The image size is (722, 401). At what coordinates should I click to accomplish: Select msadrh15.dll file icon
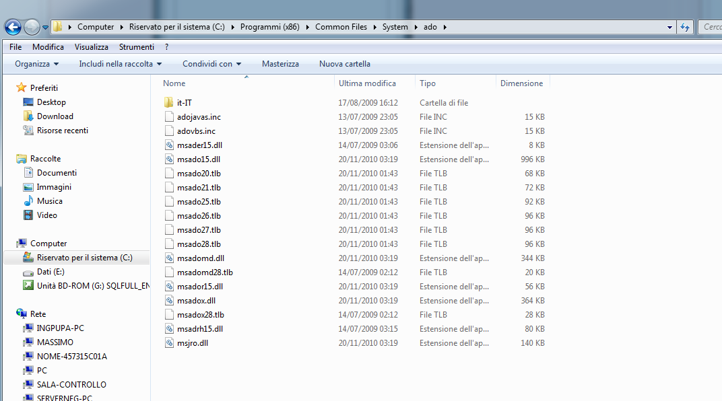169,329
